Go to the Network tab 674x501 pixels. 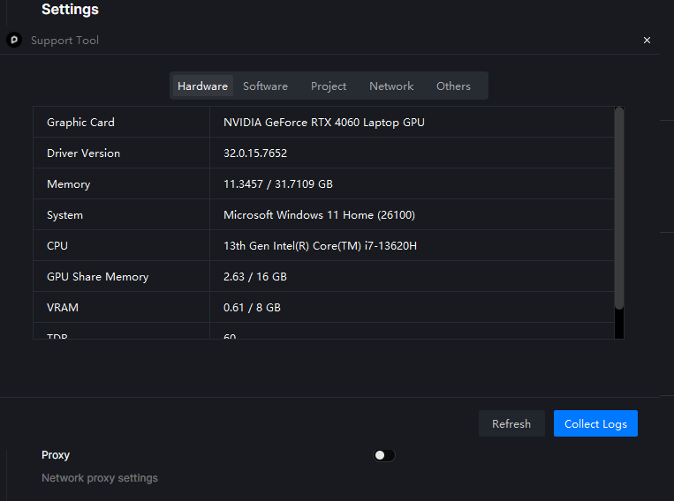(x=391, y=86)
